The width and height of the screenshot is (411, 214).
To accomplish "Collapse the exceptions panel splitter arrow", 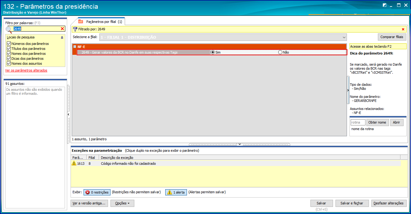I will pyautogui.click(x=239, y=144).
